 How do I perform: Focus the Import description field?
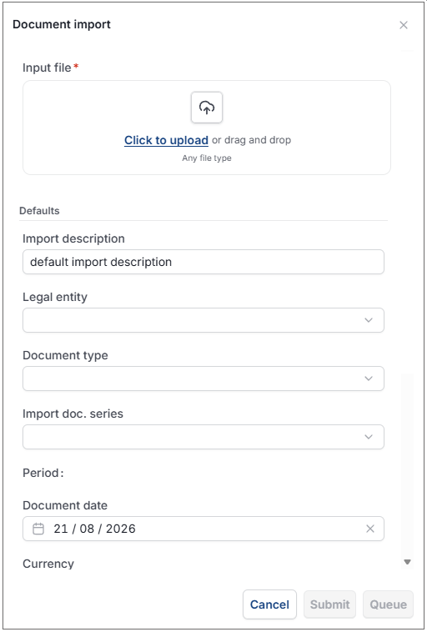click(203, 262)
